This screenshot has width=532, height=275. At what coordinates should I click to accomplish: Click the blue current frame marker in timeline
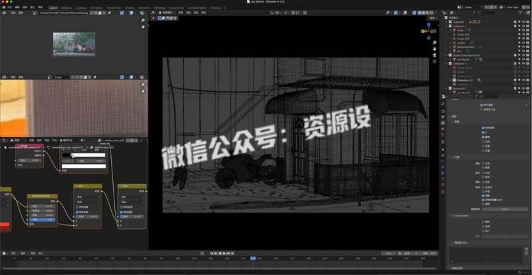click(253, 258)
